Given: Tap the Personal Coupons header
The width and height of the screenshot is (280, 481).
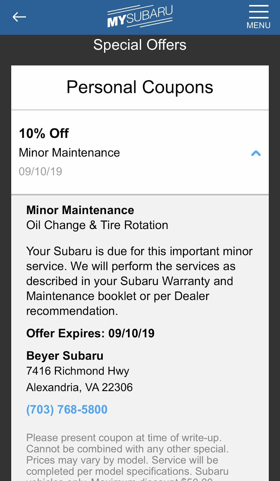Looking at the screenshot, I should point(140,87).
